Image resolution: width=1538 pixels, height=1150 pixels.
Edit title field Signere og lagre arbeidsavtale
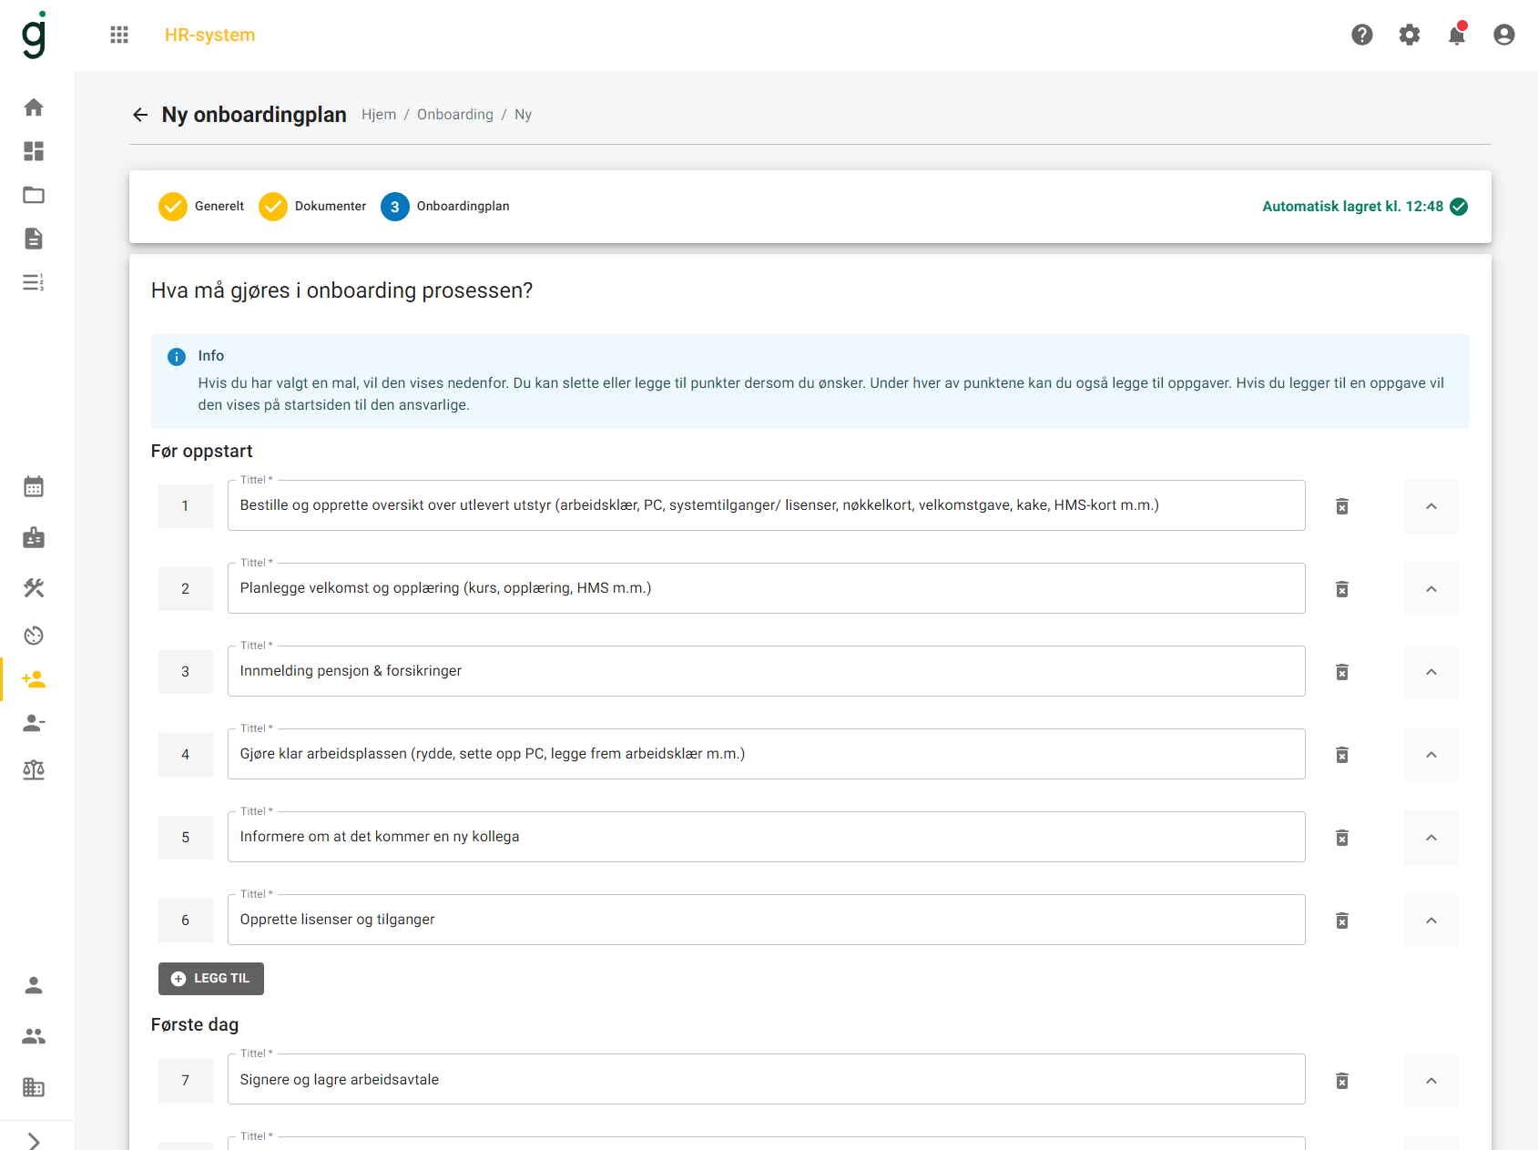(x=767, y=1080)
